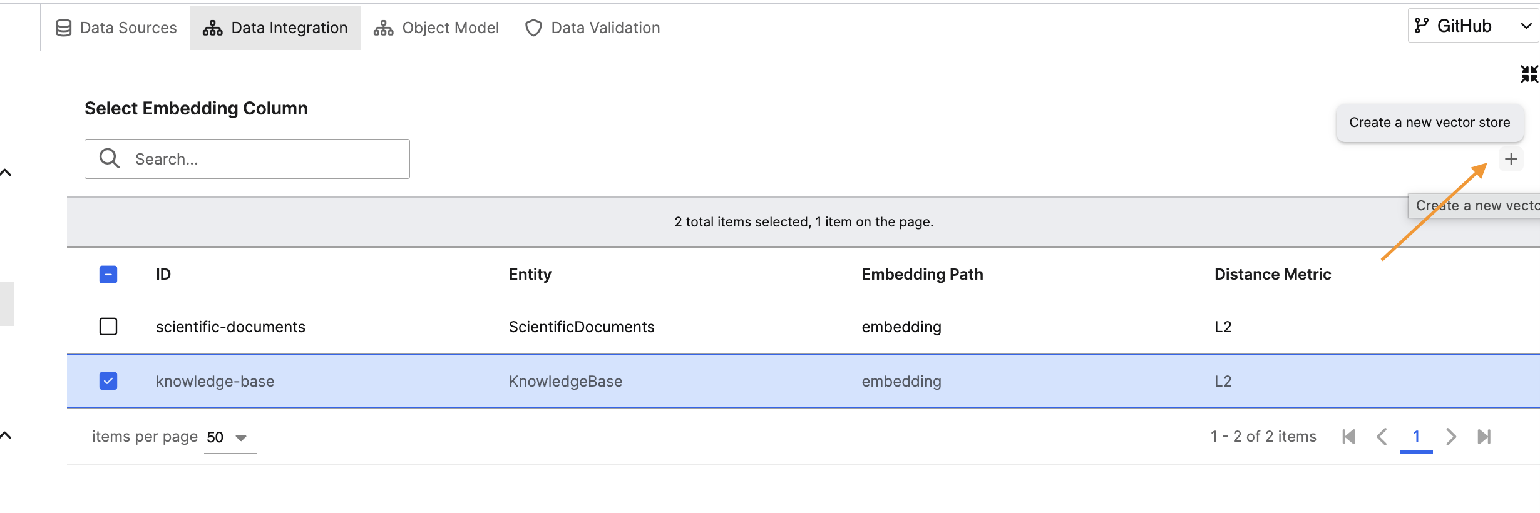
Task: Click the GitHub branch icon
Action: click(1422, 26)
